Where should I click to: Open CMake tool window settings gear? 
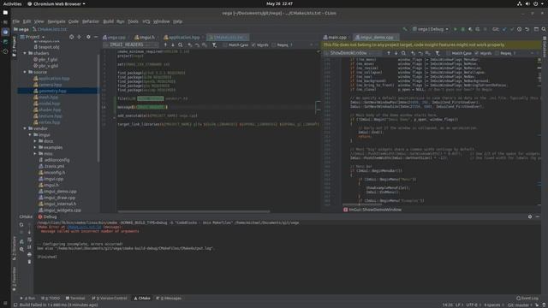click(x=530, y=216)
